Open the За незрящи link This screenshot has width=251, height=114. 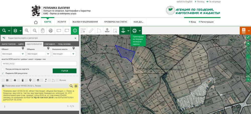point(215,2)
